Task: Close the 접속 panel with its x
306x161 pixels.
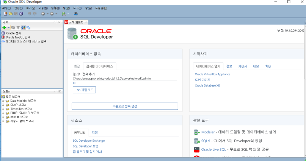Action: coord(55,22)
